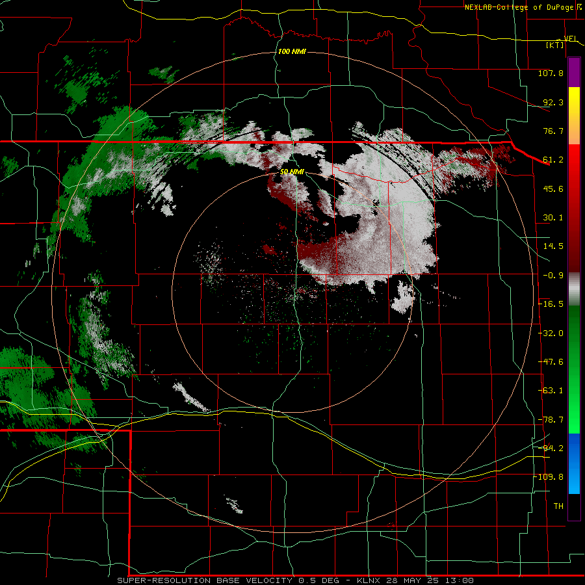Select the -94.2 value on the velocity scale
585x585 pixels.
tap(551, 448)
